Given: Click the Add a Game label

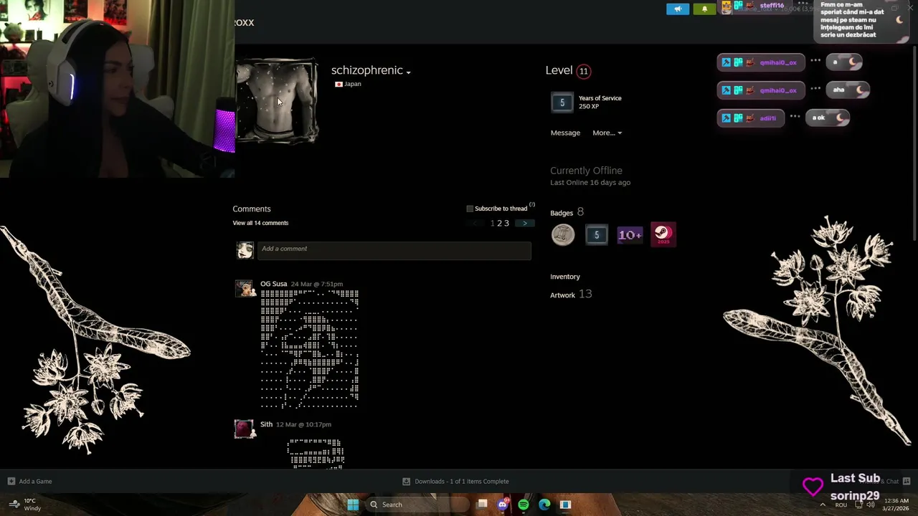Looking at the screenshot, I should [35, 482].
